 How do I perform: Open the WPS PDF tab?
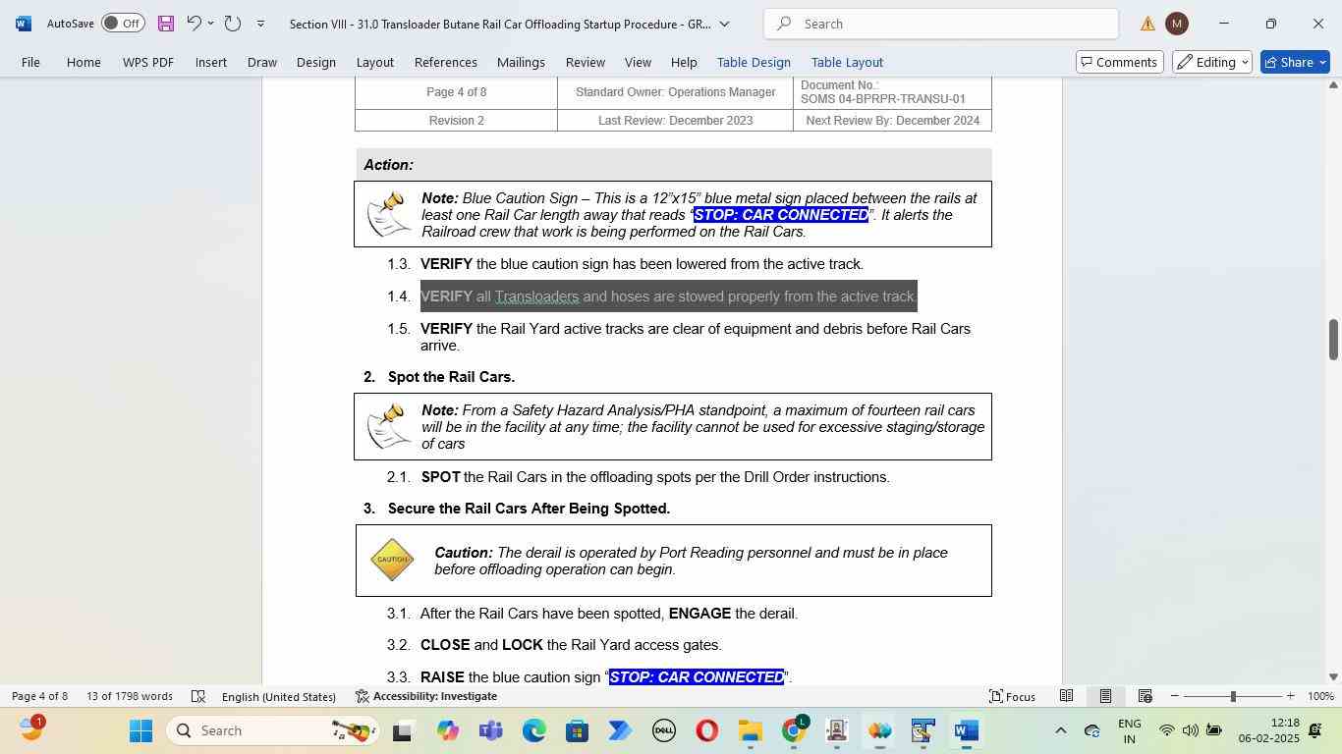tap(148, 62)
